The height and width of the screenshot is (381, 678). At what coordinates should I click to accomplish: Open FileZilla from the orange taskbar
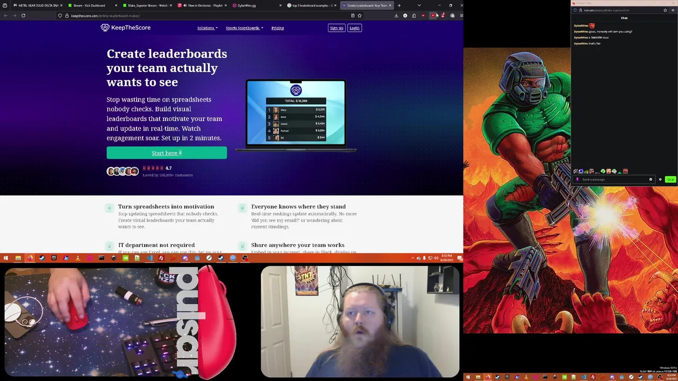point(161,258)
